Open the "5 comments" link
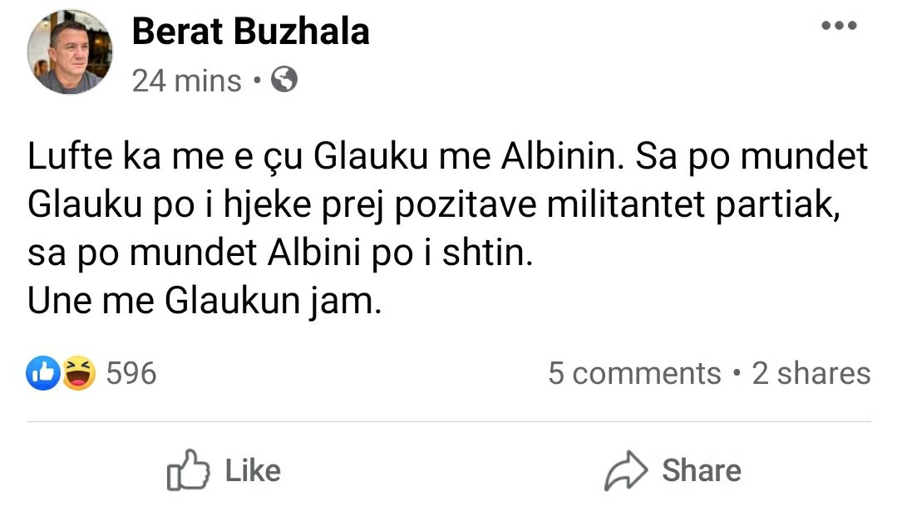Viewport: 897px width, 516px height. point(633,374)
